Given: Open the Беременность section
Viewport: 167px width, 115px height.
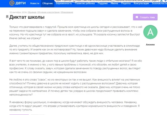Looking at the screenshot, I should pos(64,3).
